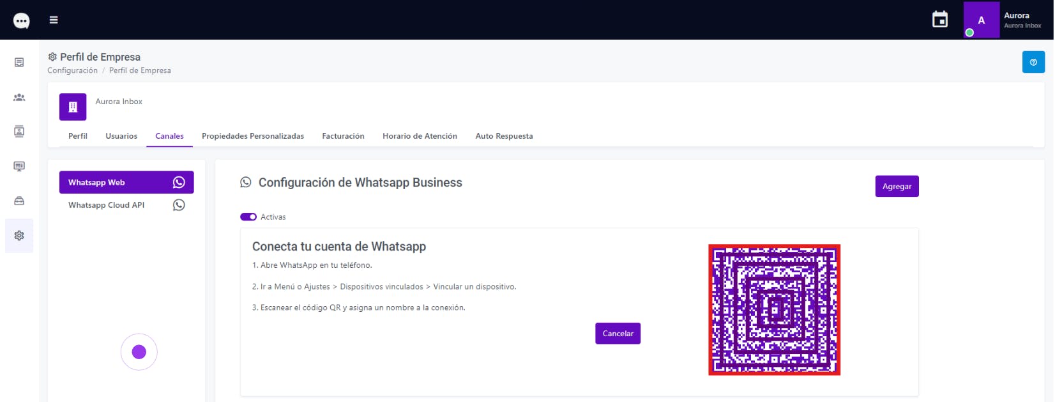Click the purple circular floating chat button
This screenshot has height=402, width=1055.
(139, 352)
